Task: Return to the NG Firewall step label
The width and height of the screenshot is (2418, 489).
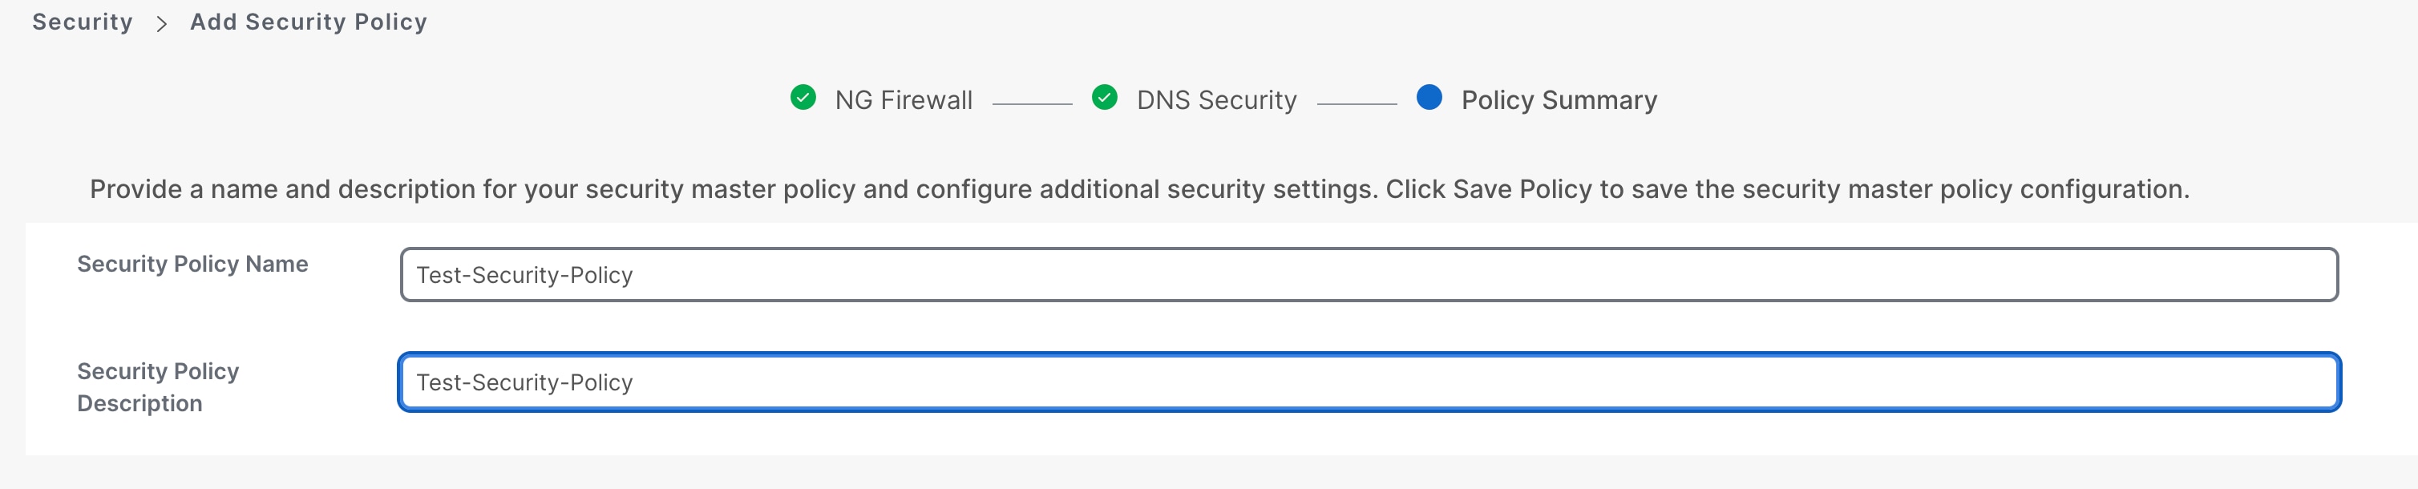Action: click(903, 100)
